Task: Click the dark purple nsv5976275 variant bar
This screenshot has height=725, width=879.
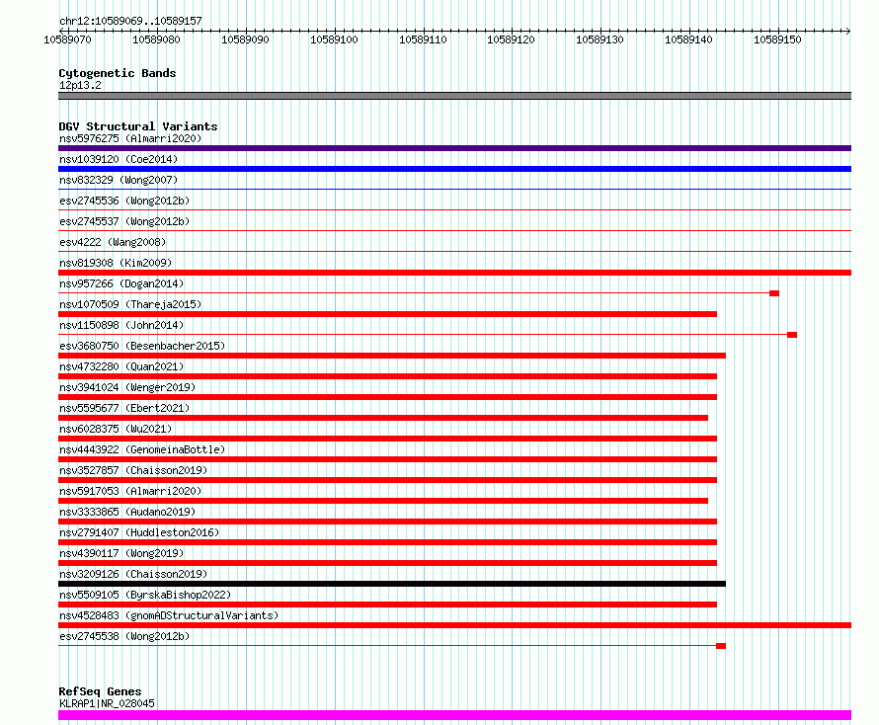Action: [454, 148]
